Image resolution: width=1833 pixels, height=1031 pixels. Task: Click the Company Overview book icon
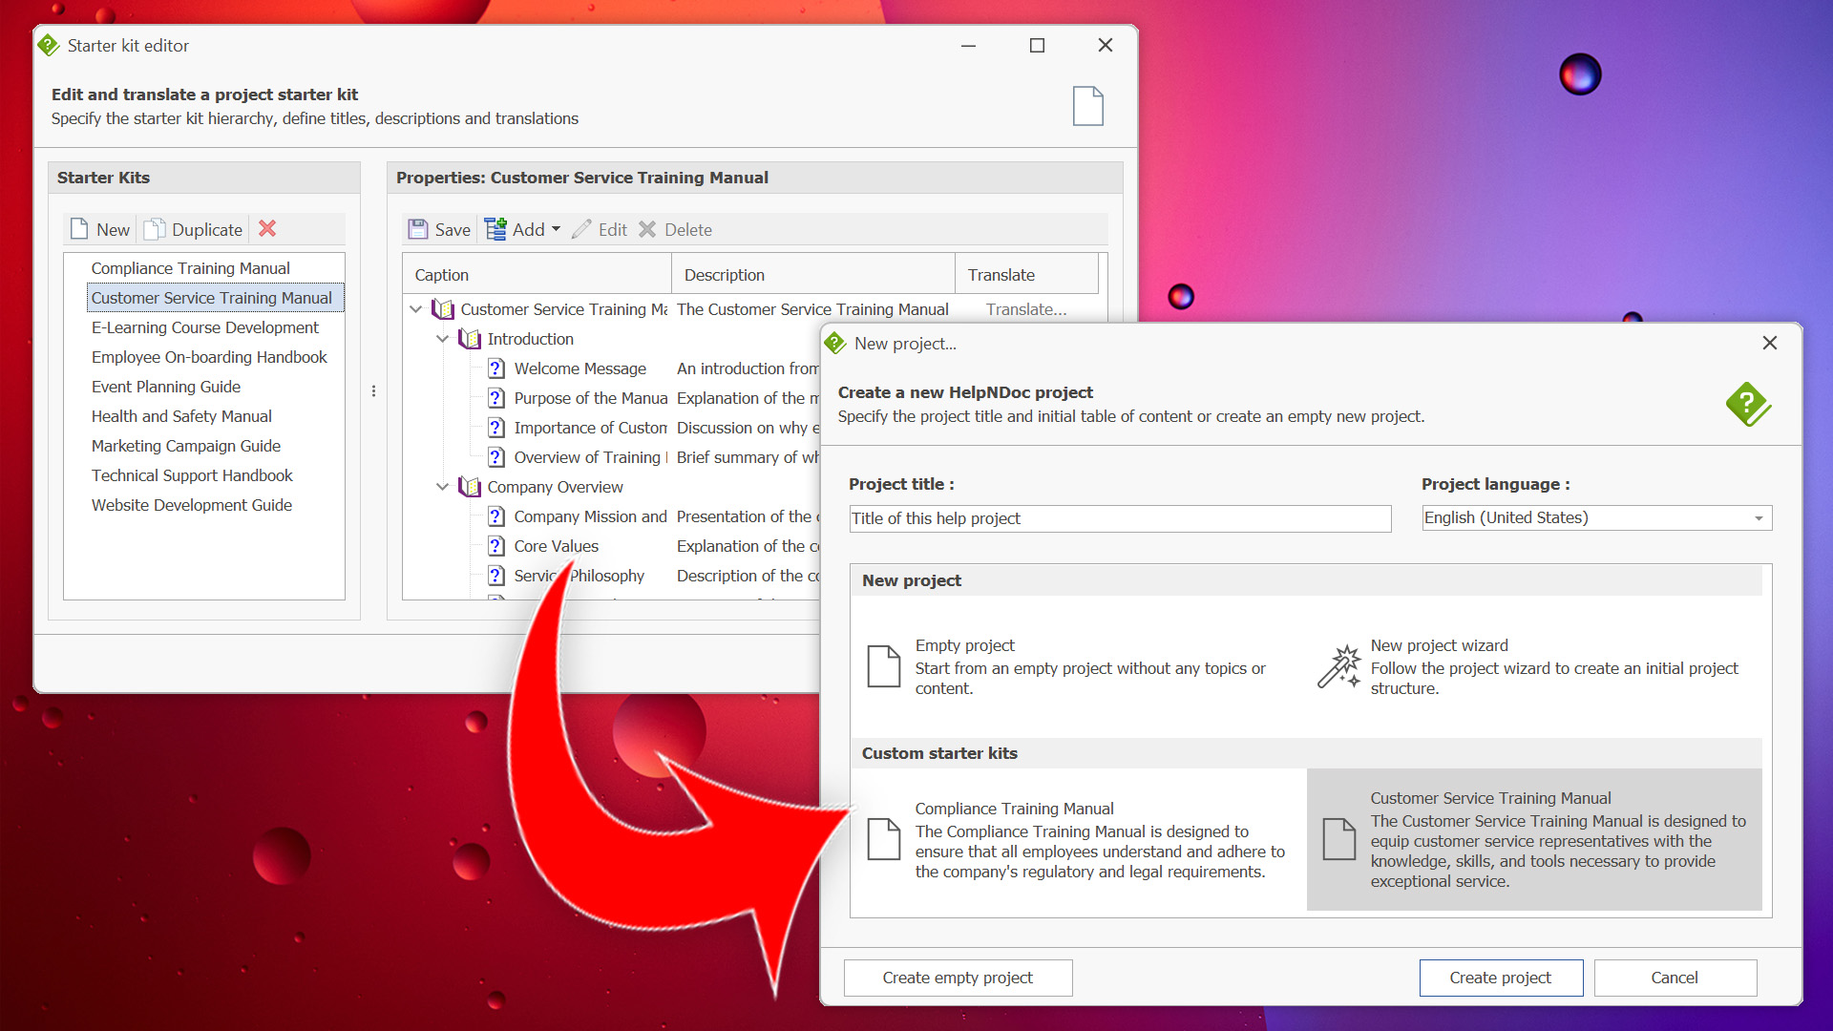470,487
